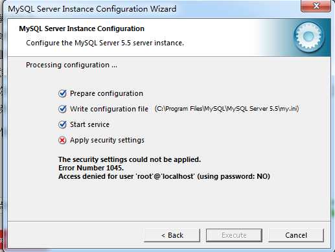The image size is (335, 252).
Task: Click the grayed-out Execute button
Action: tap(234, 235)
